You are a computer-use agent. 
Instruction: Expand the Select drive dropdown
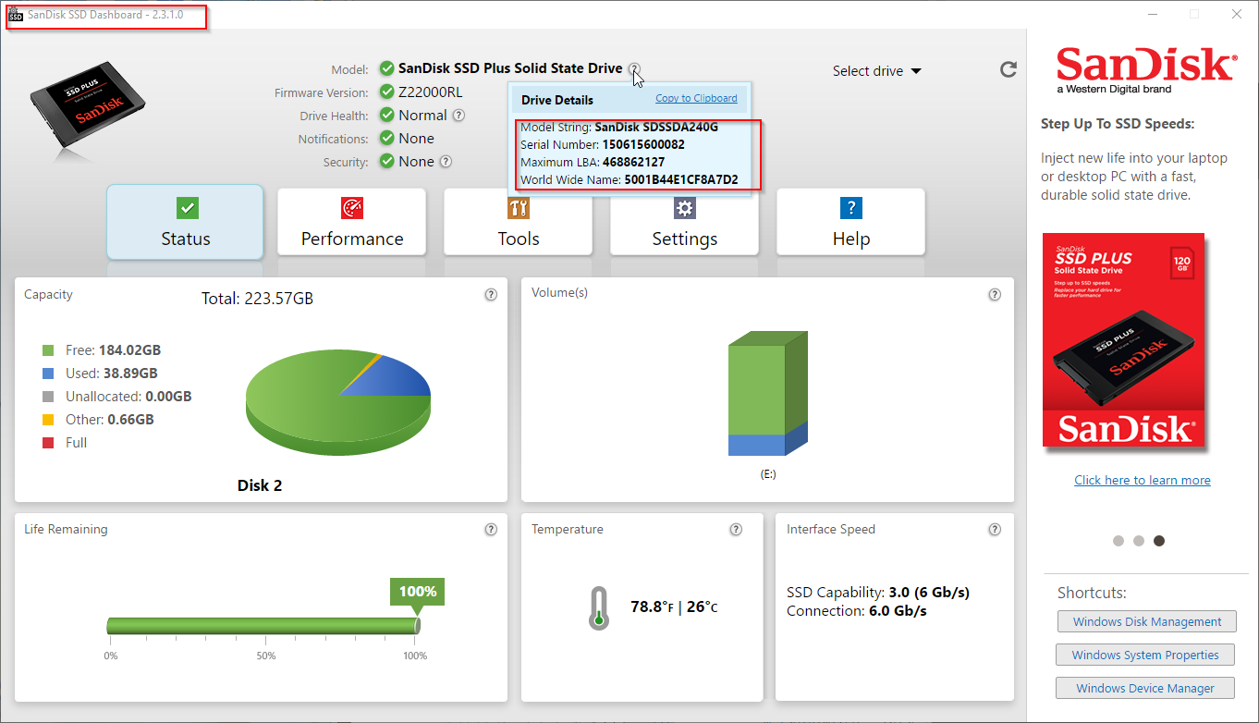[x=876, y=71]
